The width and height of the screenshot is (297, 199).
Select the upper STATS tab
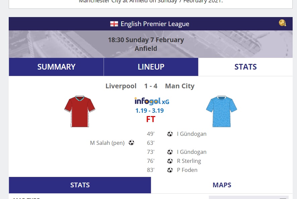(x=245, y=67)
